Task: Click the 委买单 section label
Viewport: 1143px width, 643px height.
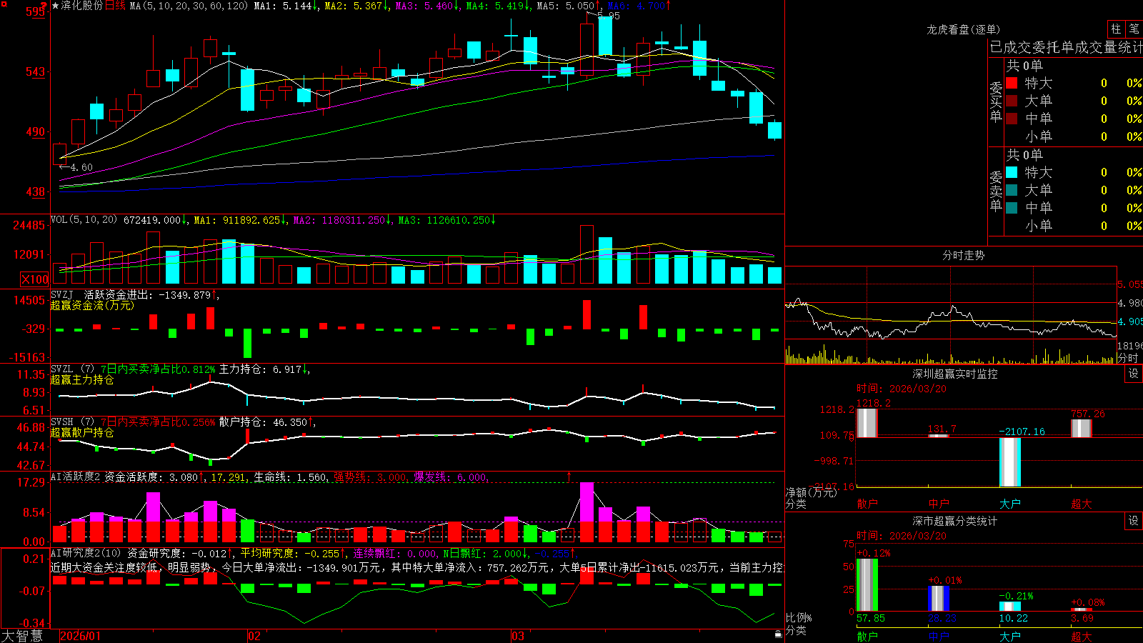Action: click(996, 101)
